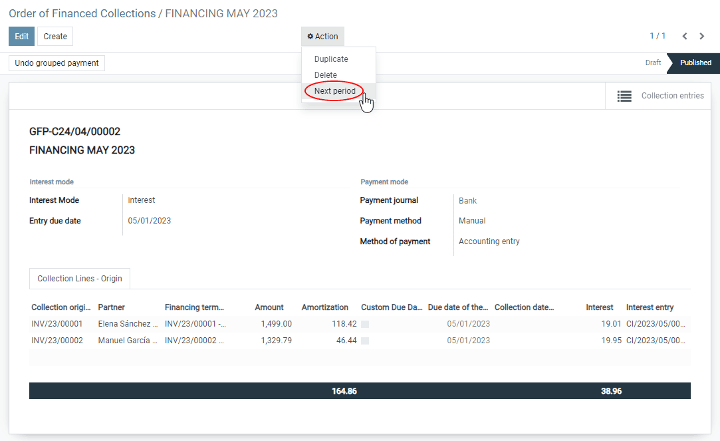Switch to Collection Lines - Origin tab
Viewport: 720px width, 441px height.
pos(80,279)
